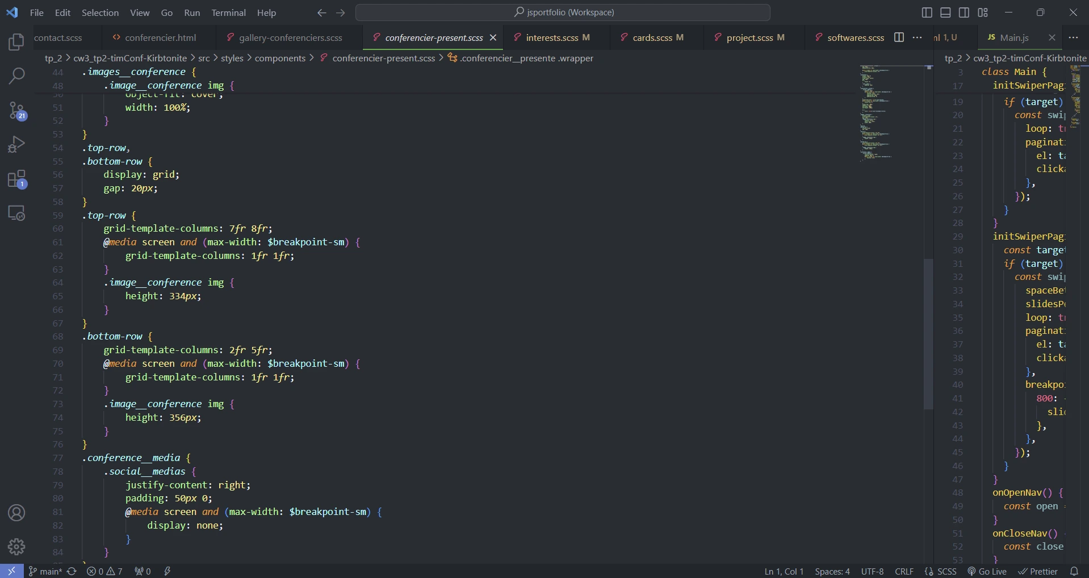Close the conferencier-present.scss tab
Image resolution: width=1089 pixels, height=578 pixels.
click(x=493, y=37)
